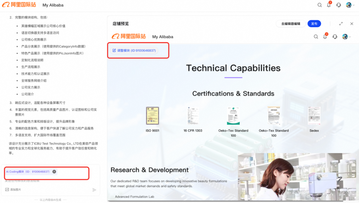
Task: Click Certifications & Standards heading
Action: (233, 94)
